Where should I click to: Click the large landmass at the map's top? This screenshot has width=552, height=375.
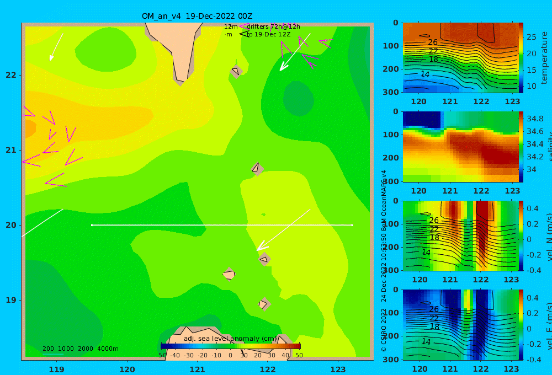[x=177, y=46]
